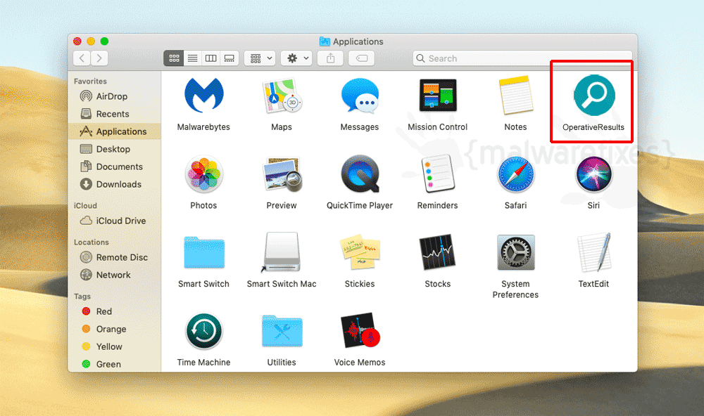
Task: Select the TextEdit app icon
Action: pos(593,252)
